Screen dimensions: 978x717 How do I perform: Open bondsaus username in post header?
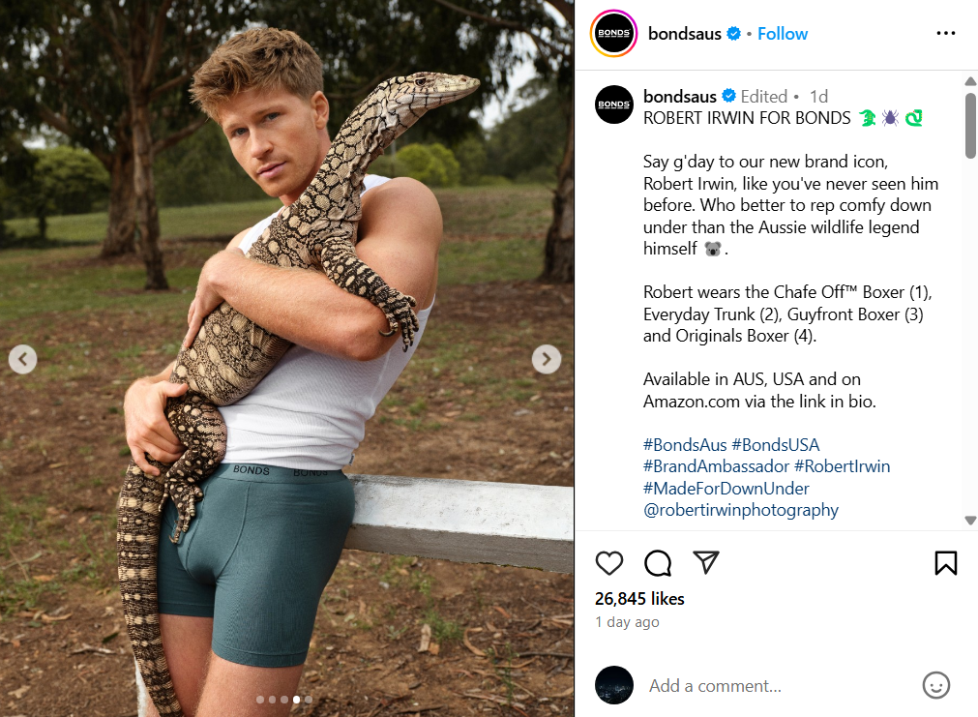[x=684, y=34]
